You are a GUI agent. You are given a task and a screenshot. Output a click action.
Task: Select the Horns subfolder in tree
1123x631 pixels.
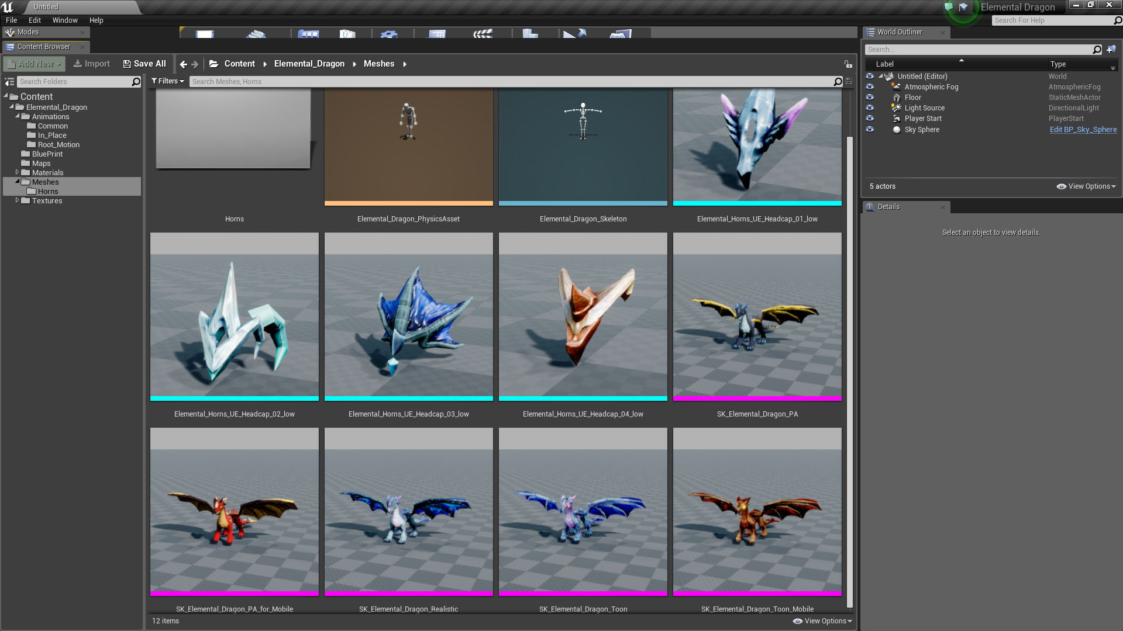[48, 191]
